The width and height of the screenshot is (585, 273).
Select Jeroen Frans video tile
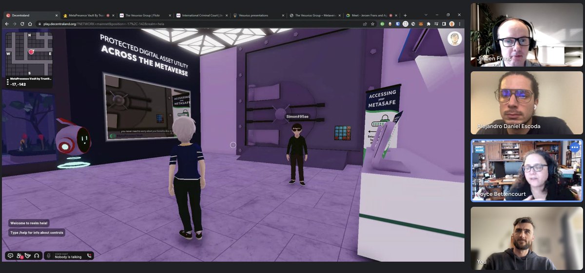click(526, 34)
